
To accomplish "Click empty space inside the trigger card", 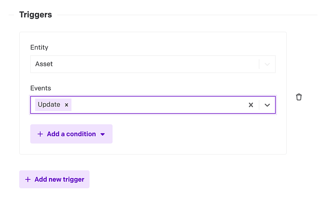I will [198, 136].
